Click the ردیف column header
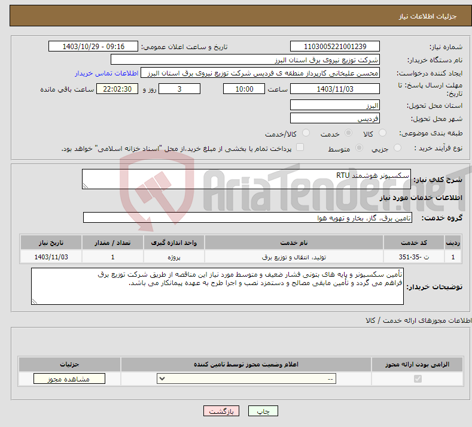 (453, 243)
